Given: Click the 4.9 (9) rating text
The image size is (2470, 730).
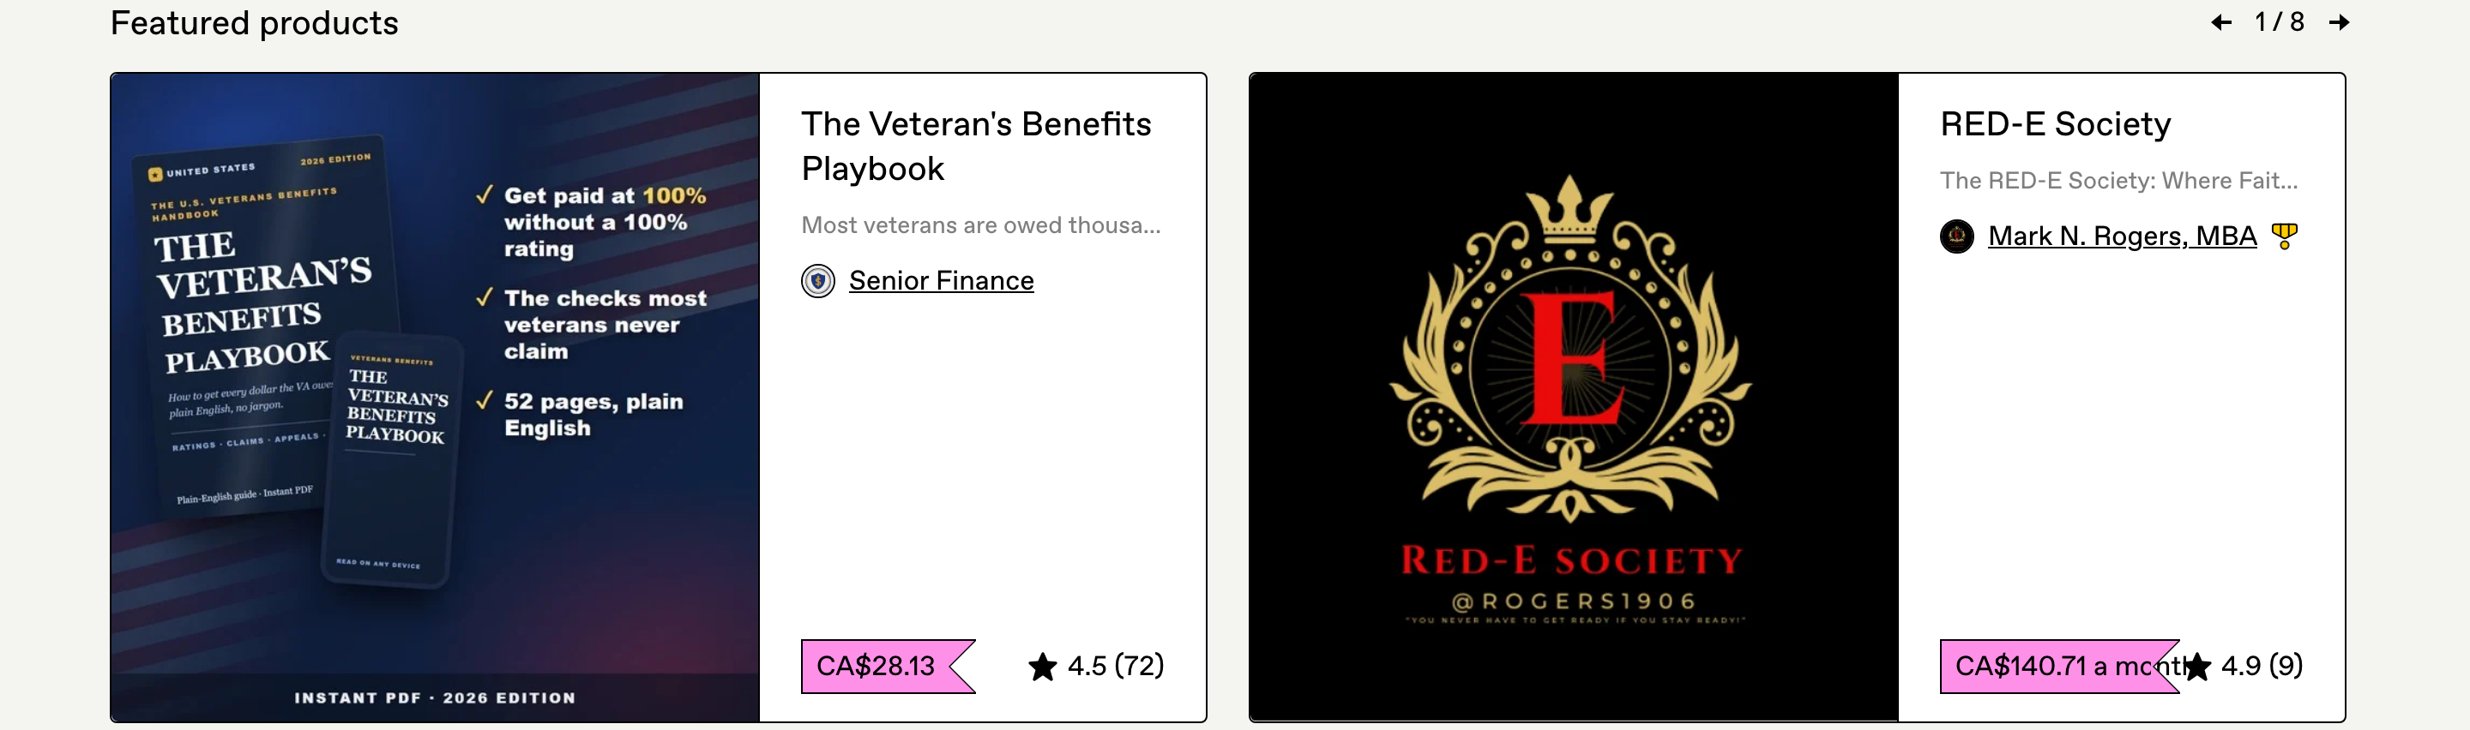Looking at the screenshot, I should pos(2262,666).
